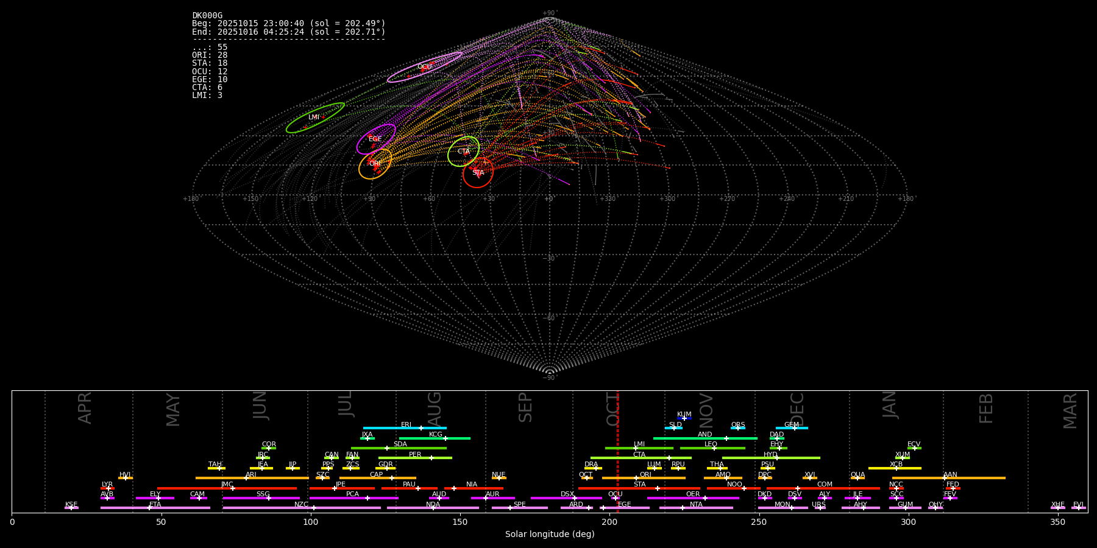
Task: Click the 'Solar longitude (deg)' axis label
Action: (550, 535)
